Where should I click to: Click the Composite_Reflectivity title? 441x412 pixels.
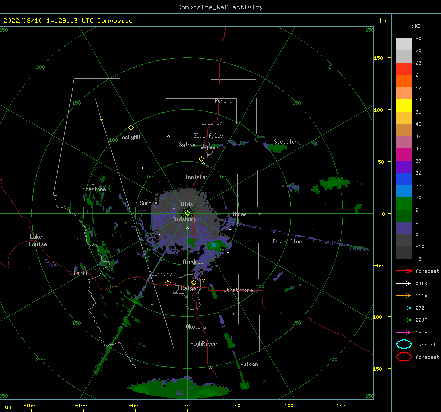[220, 7]
